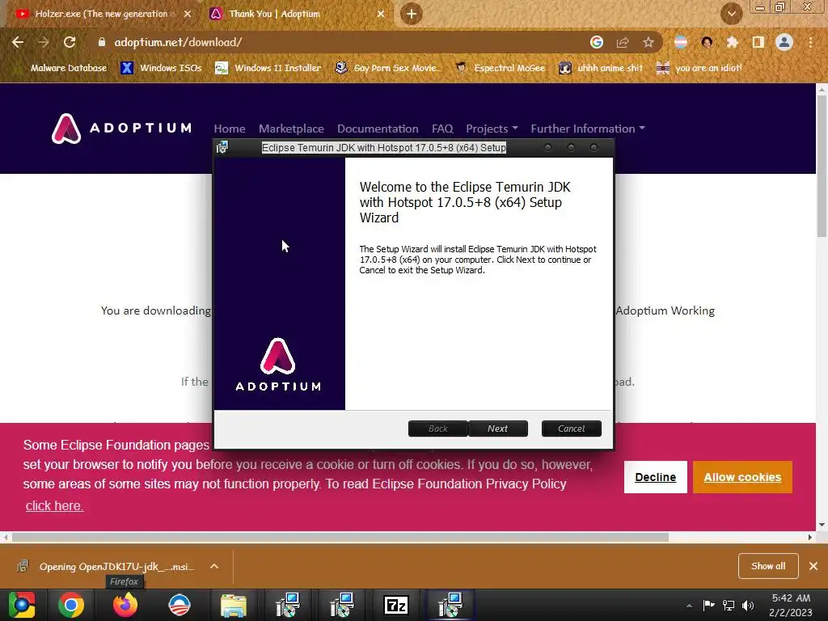828x621 pixels.
Task: Open the uhhh anime shit bookmark
Action: (601, 68)
